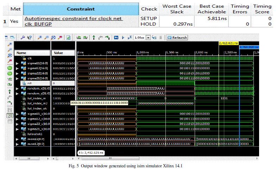Open the 1.00us run time dropdown

click(x=148, y=37)
